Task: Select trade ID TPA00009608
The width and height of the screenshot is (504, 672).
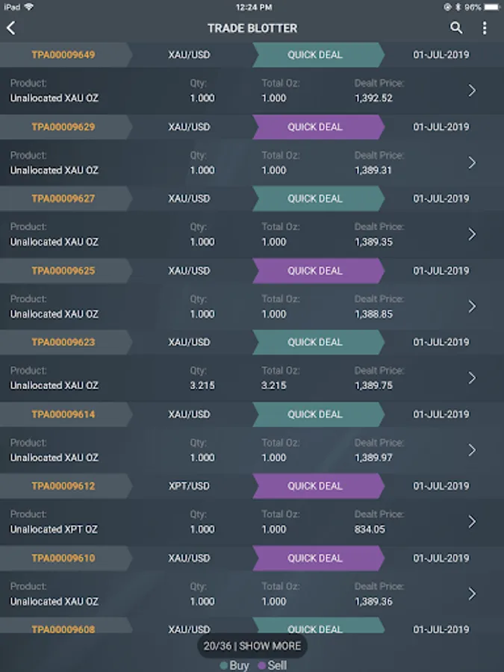Action: [x=63, y=629]
